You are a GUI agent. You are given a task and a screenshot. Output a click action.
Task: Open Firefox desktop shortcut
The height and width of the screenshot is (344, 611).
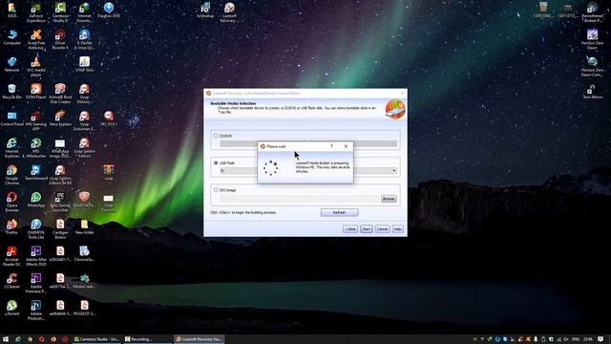tap(12, 226)
